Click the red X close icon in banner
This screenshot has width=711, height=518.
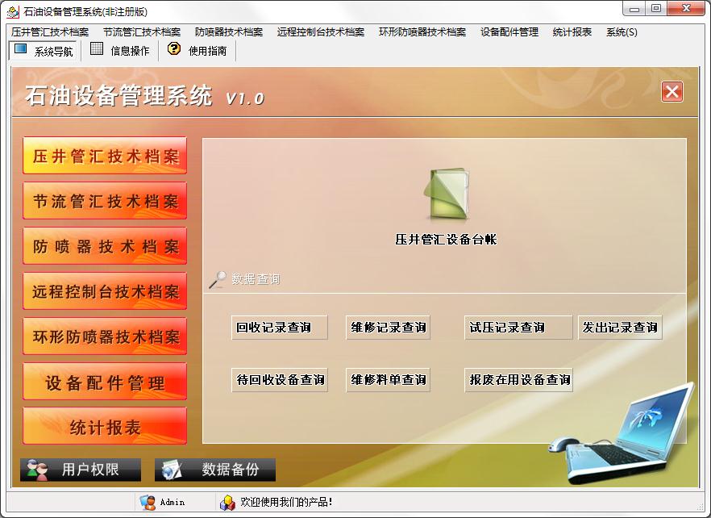click(x=672, y=92)
